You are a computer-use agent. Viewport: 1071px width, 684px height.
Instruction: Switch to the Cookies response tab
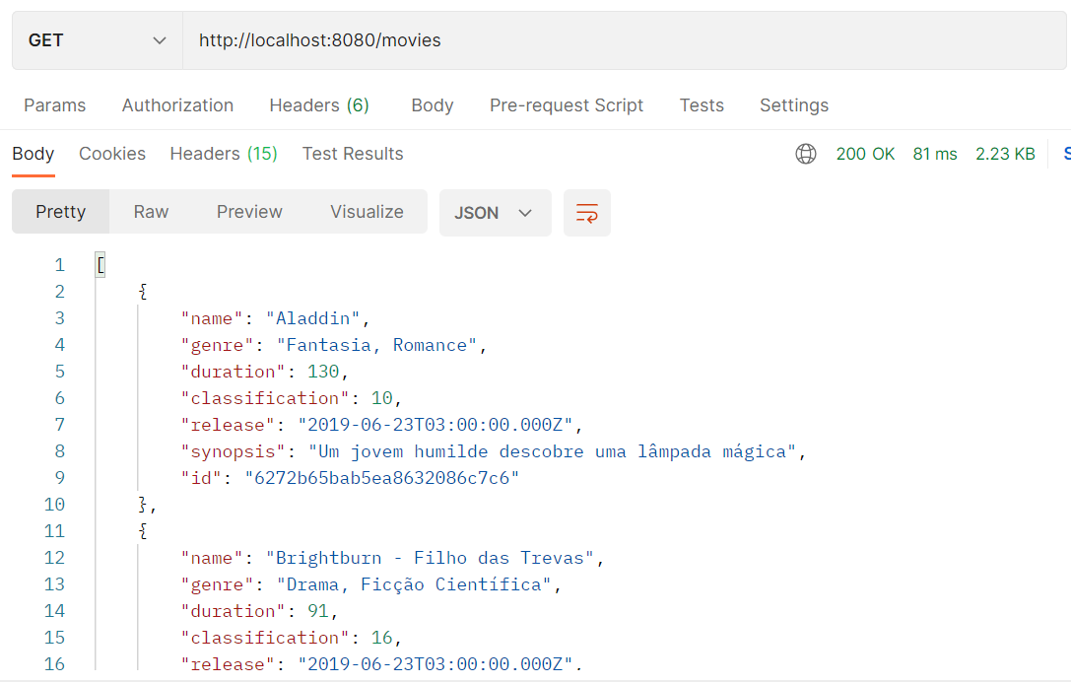111,154
